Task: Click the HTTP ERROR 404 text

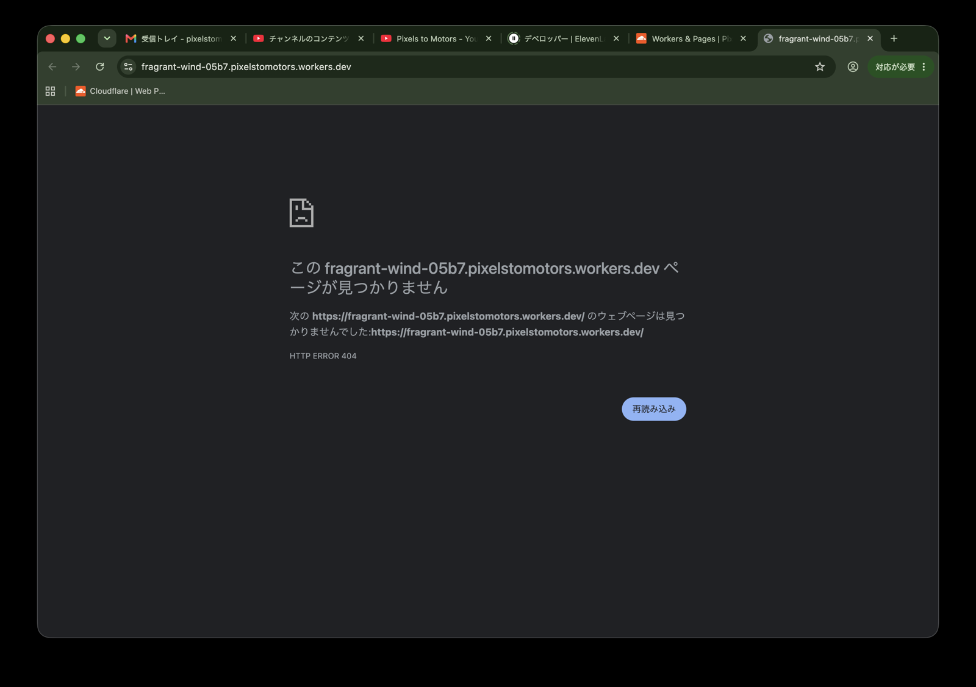Action: (323, 356)
